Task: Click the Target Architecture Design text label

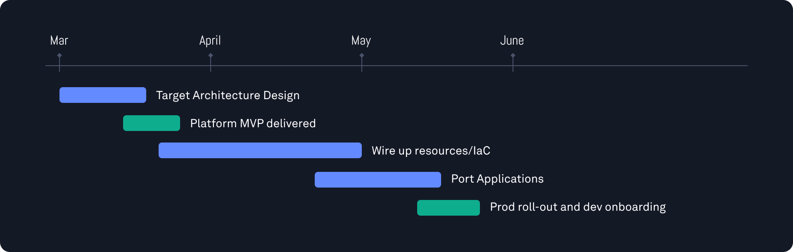Action: pyautogui.click(x=228, y=95)
